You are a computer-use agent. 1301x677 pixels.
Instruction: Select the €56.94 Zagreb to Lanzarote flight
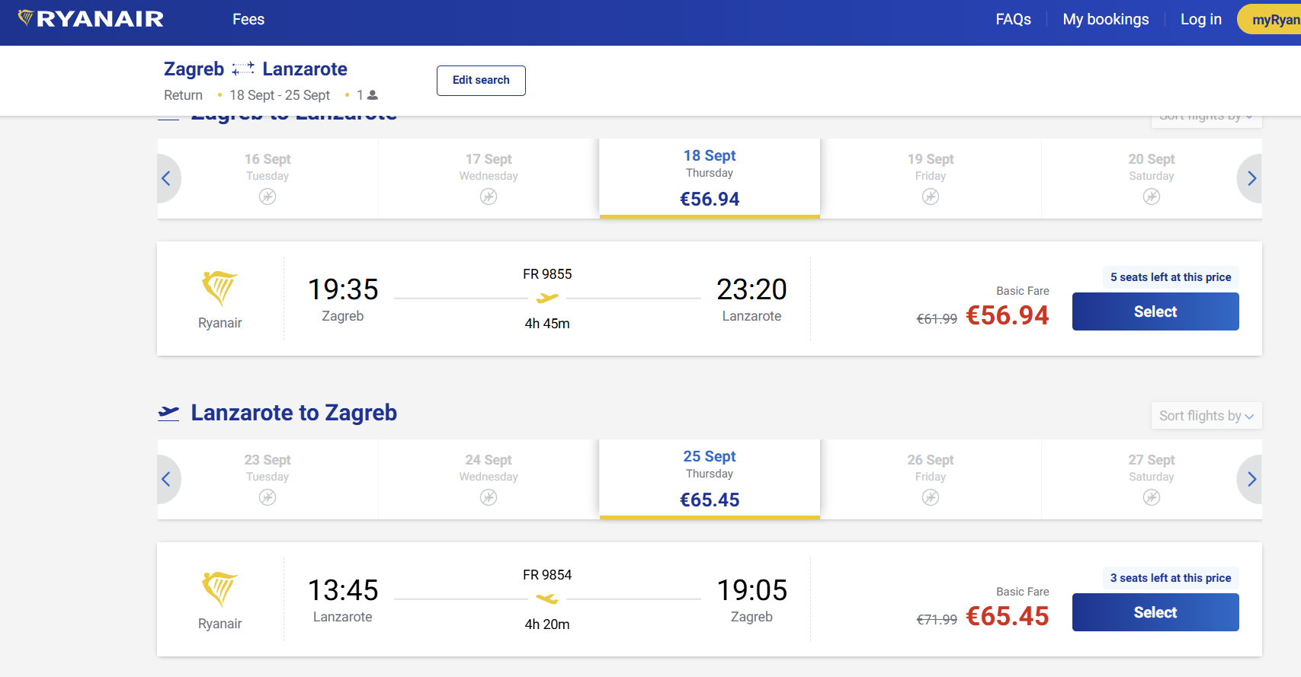click(1155, 311)
